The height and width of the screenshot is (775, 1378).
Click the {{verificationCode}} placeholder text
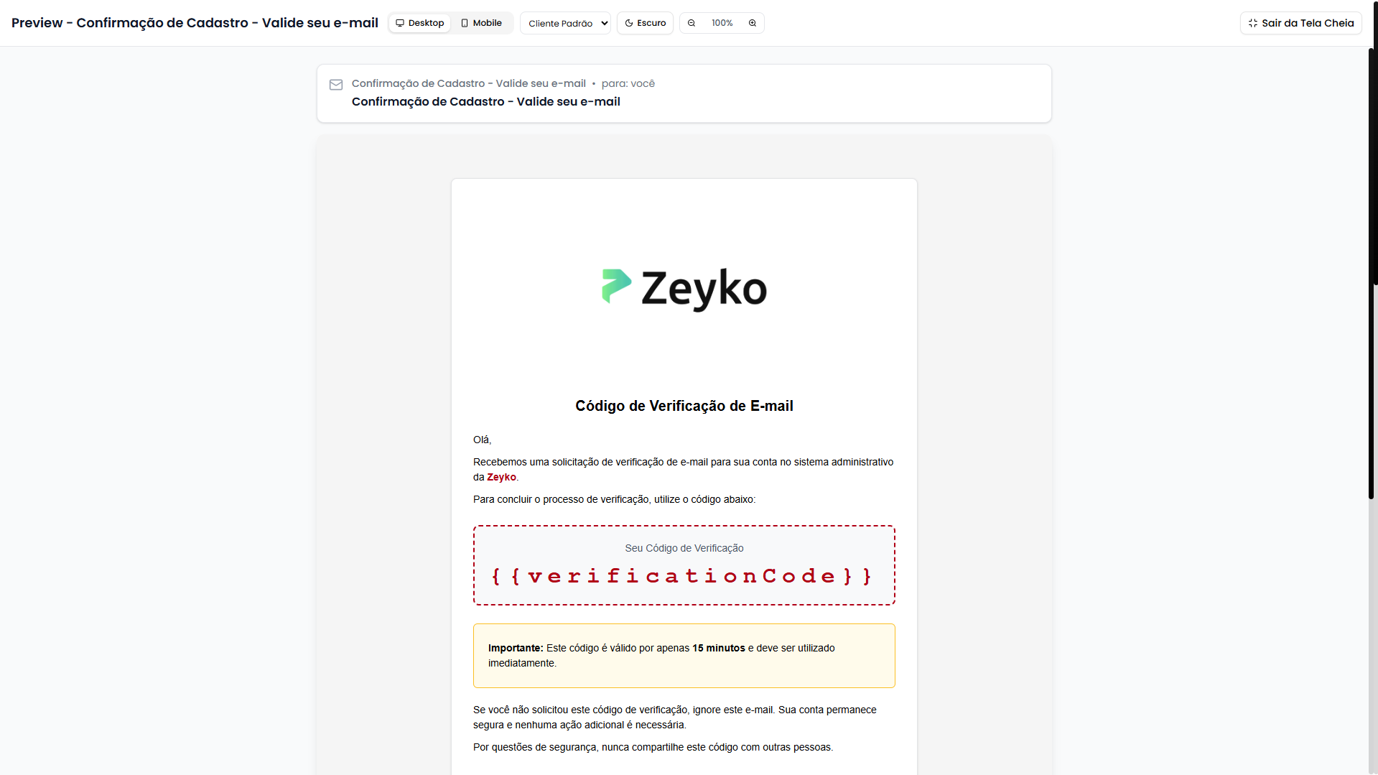(x=683, y=576)
